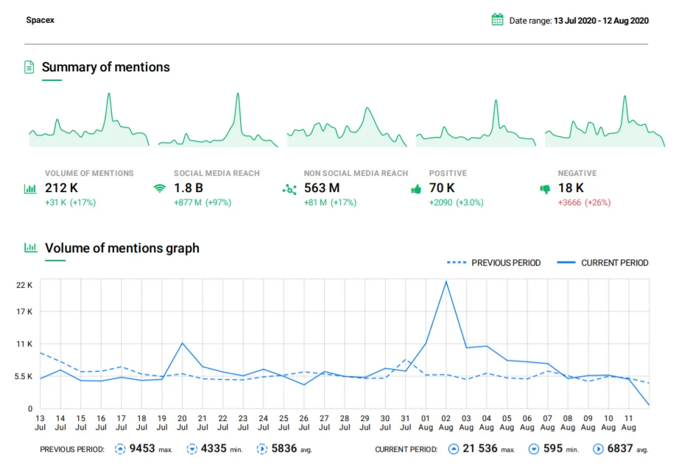The image size is (676, 468).
Task: Click the NEGATIVE label
Action: point(577,173)
